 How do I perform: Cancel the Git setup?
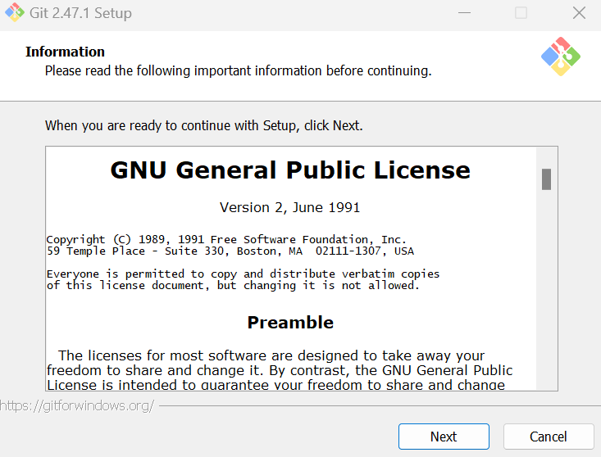[549, 437]
